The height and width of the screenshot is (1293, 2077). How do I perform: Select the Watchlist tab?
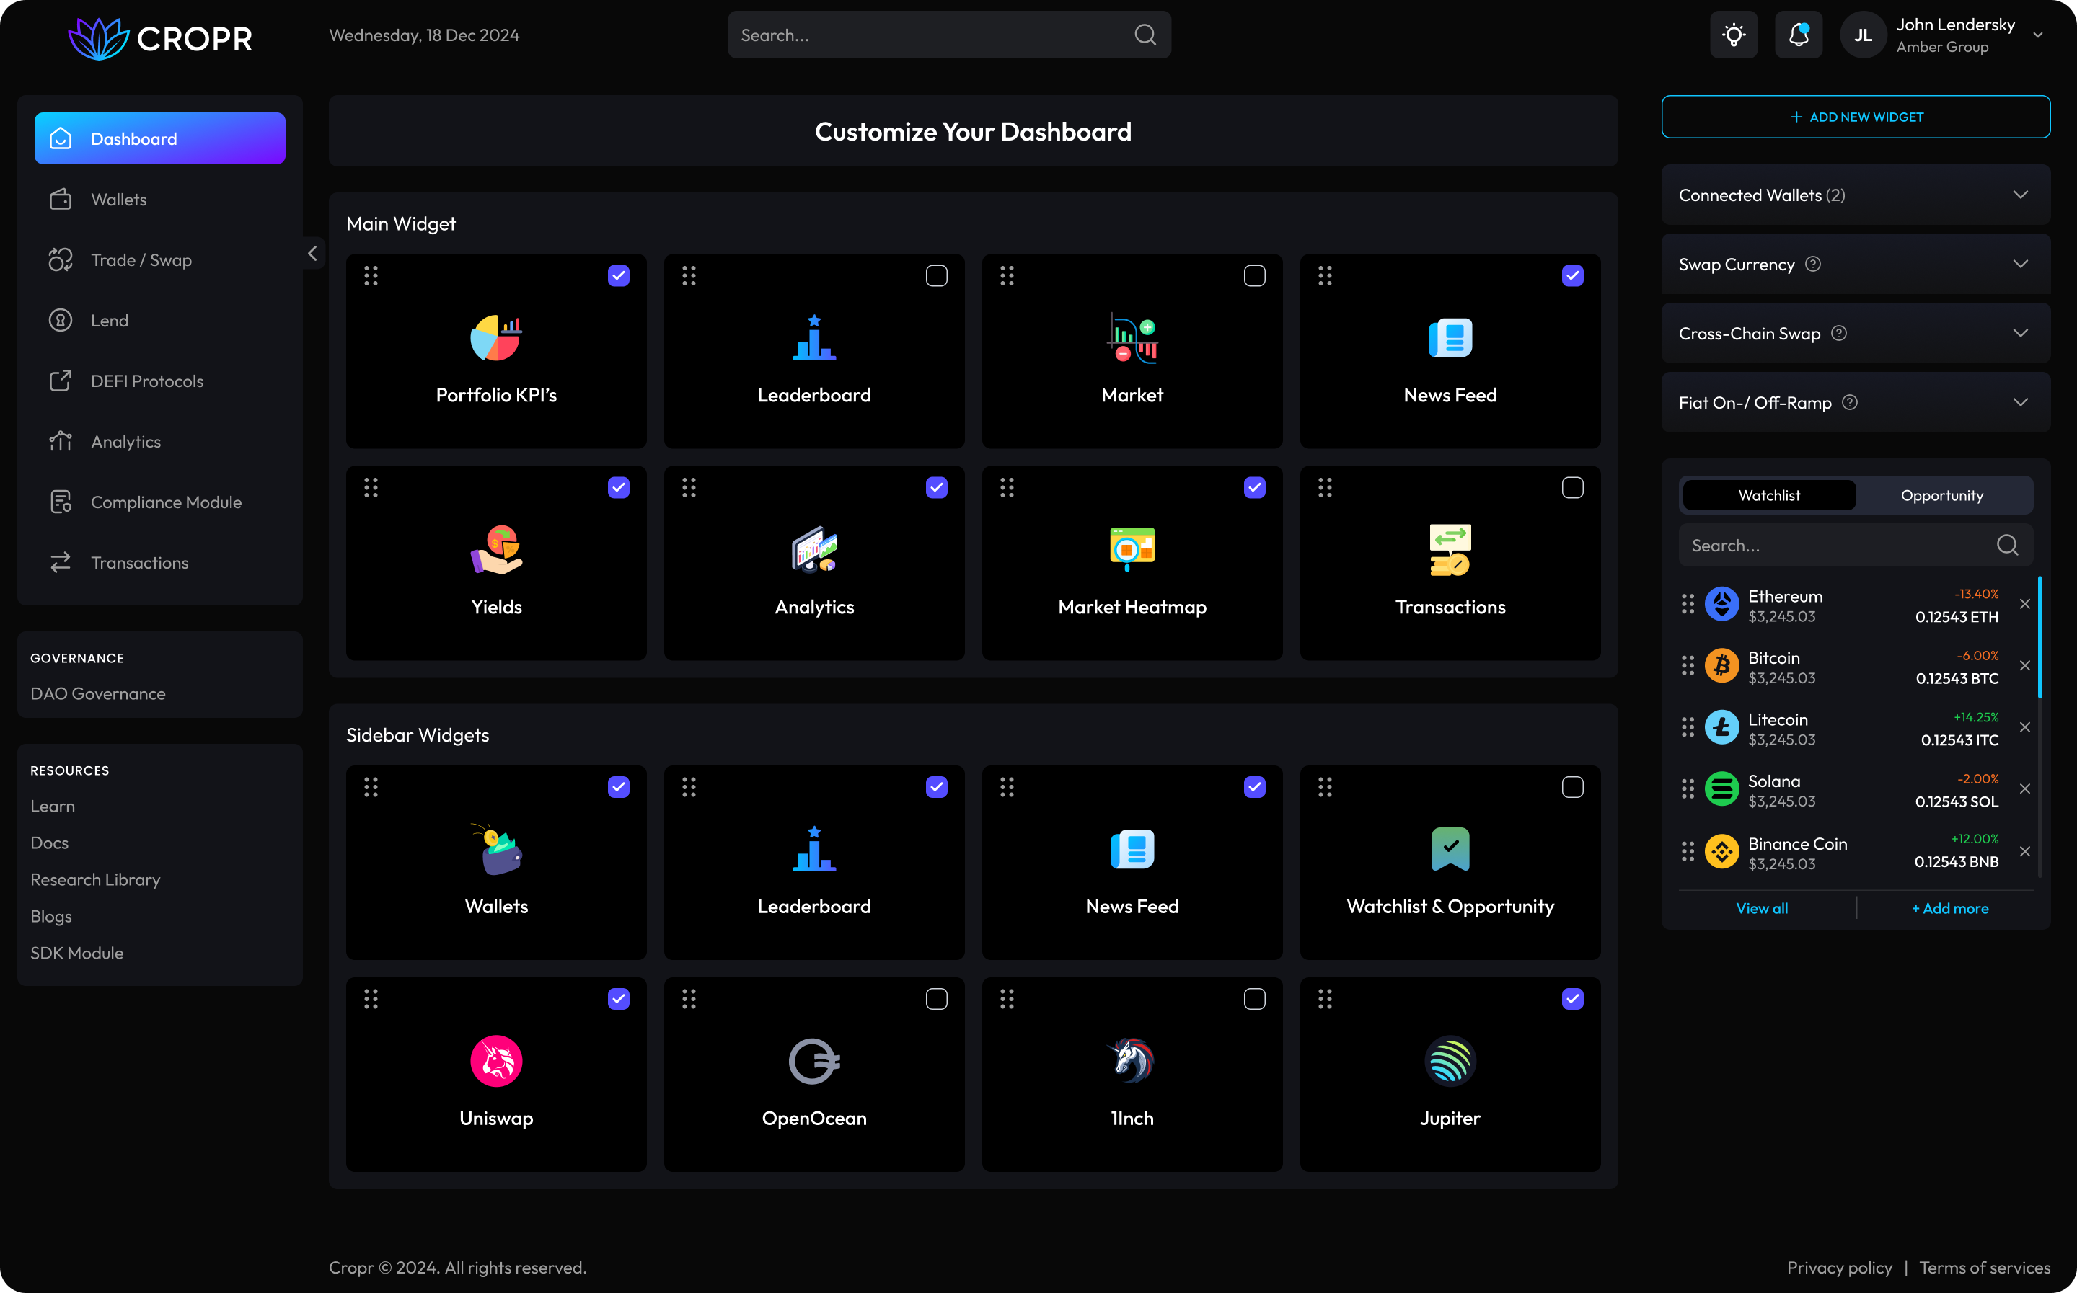pyautogui.click(x=1769, y=495)
